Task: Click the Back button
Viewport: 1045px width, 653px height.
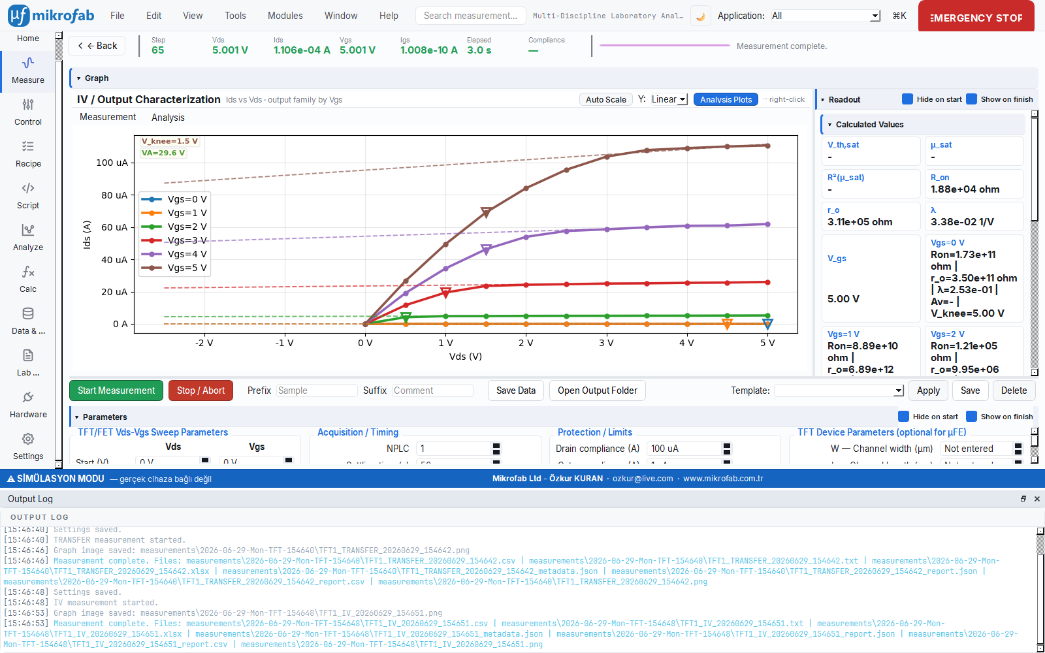Action: pos(97,46)
